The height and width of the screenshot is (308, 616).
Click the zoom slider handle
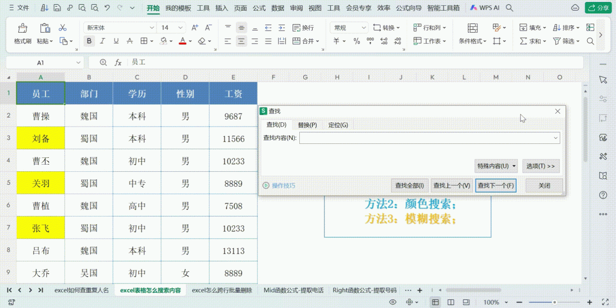[x=554, y=302]
